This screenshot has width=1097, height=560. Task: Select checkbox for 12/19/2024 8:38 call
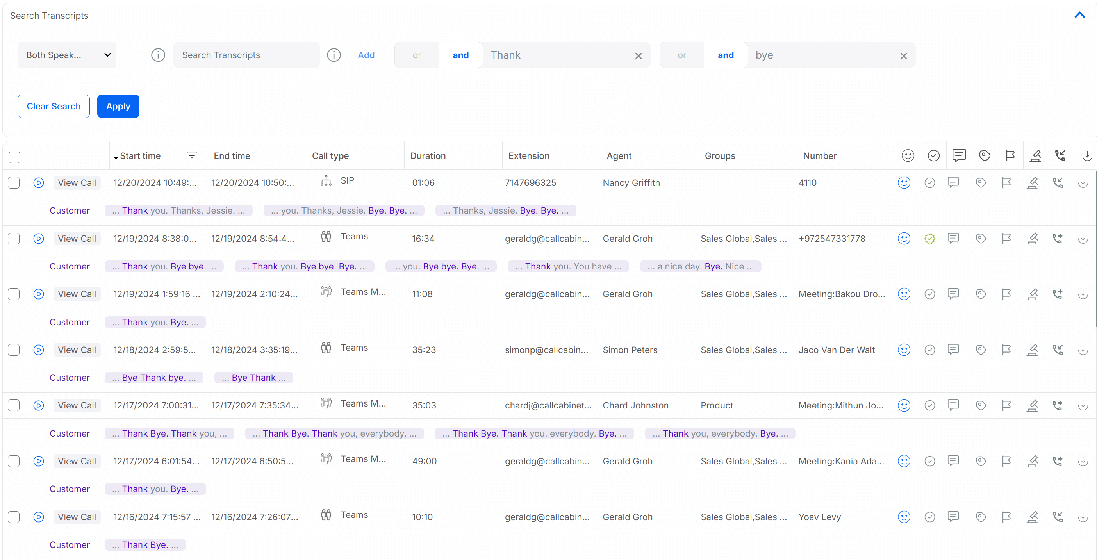(x=14, y=239)
